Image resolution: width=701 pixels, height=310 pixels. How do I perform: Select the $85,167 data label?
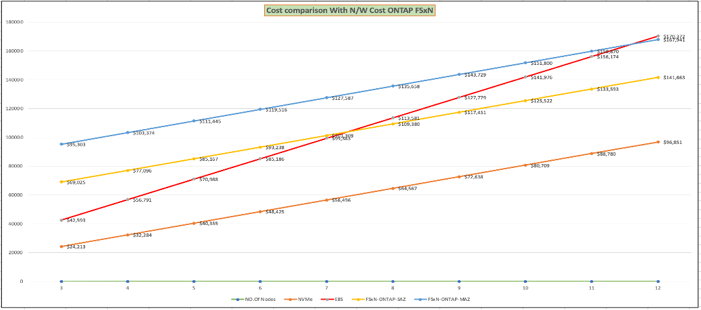pyautogui.click(x=208, y=159)
